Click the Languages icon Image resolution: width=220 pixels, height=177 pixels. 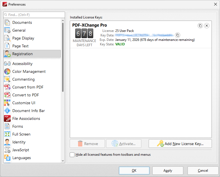coord(7,158)
